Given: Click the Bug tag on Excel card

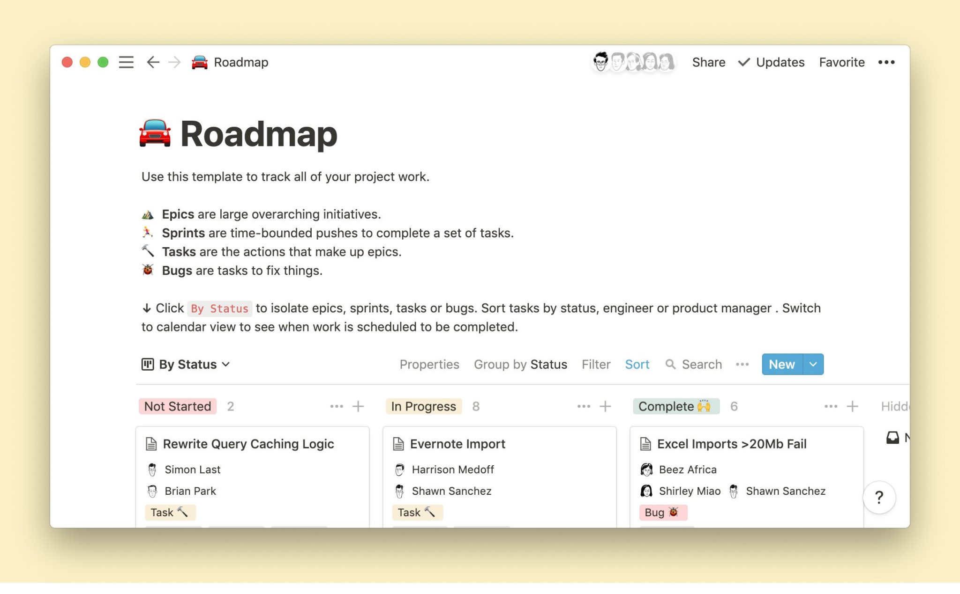Looking at the screenshot, I should point(663,513).
